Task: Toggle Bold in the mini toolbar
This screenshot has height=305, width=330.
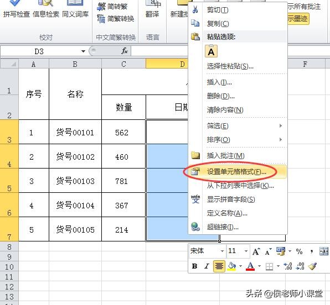Action: pos(195,266)
